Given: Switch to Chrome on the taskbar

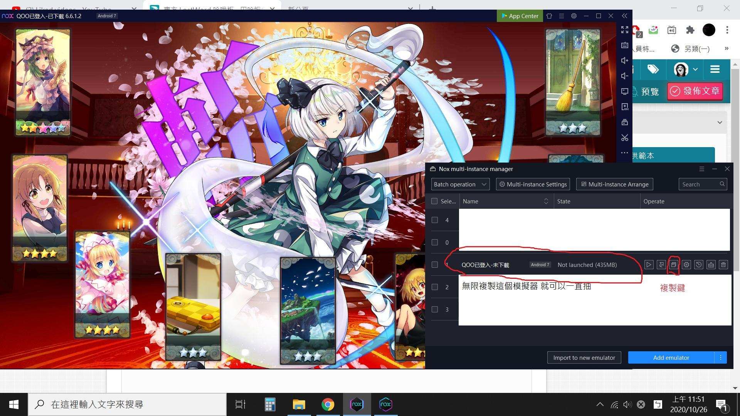Looking at the screenshot, I should pos(328,404).
